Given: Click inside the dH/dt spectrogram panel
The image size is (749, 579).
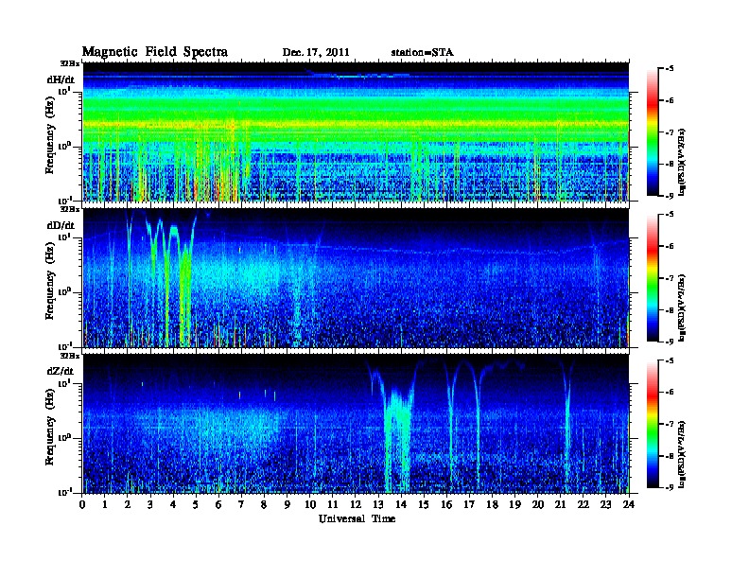Looking at the screenshot, I should pyautogui.click(x=357, y=132).
